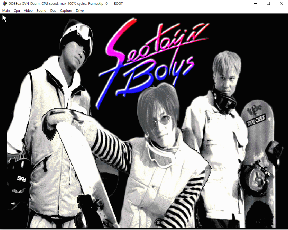Close the DOSBox window
288x230 pixels.
(x=281, y=3)
